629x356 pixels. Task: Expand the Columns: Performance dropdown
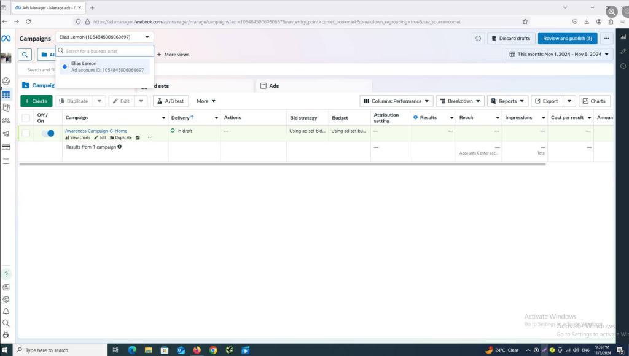tap(396, 101)
